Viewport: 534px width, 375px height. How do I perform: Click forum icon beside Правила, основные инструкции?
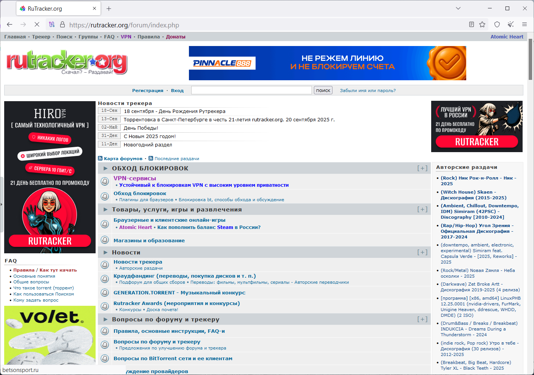(x=105, y=331)
